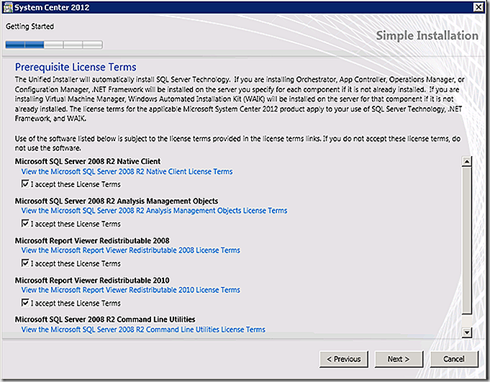Click the license list scrollbar thumb
The image size is (490, 382).
(x=466, y=240)
